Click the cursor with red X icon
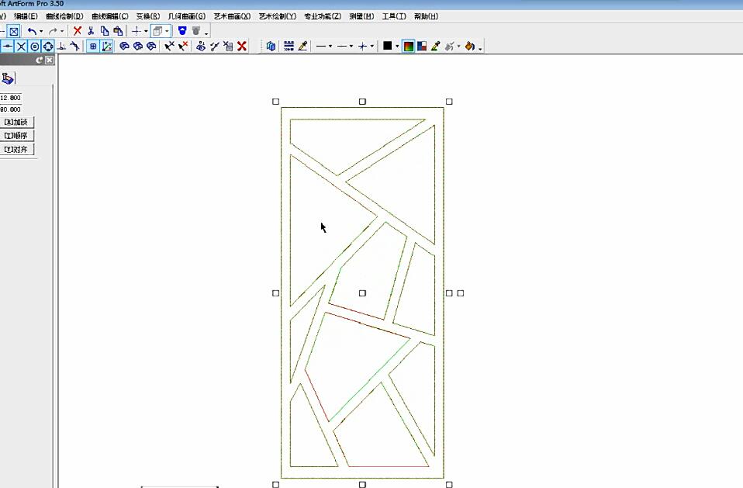The height and width of the screenshot is (488, 743). [x=183, y=47]
